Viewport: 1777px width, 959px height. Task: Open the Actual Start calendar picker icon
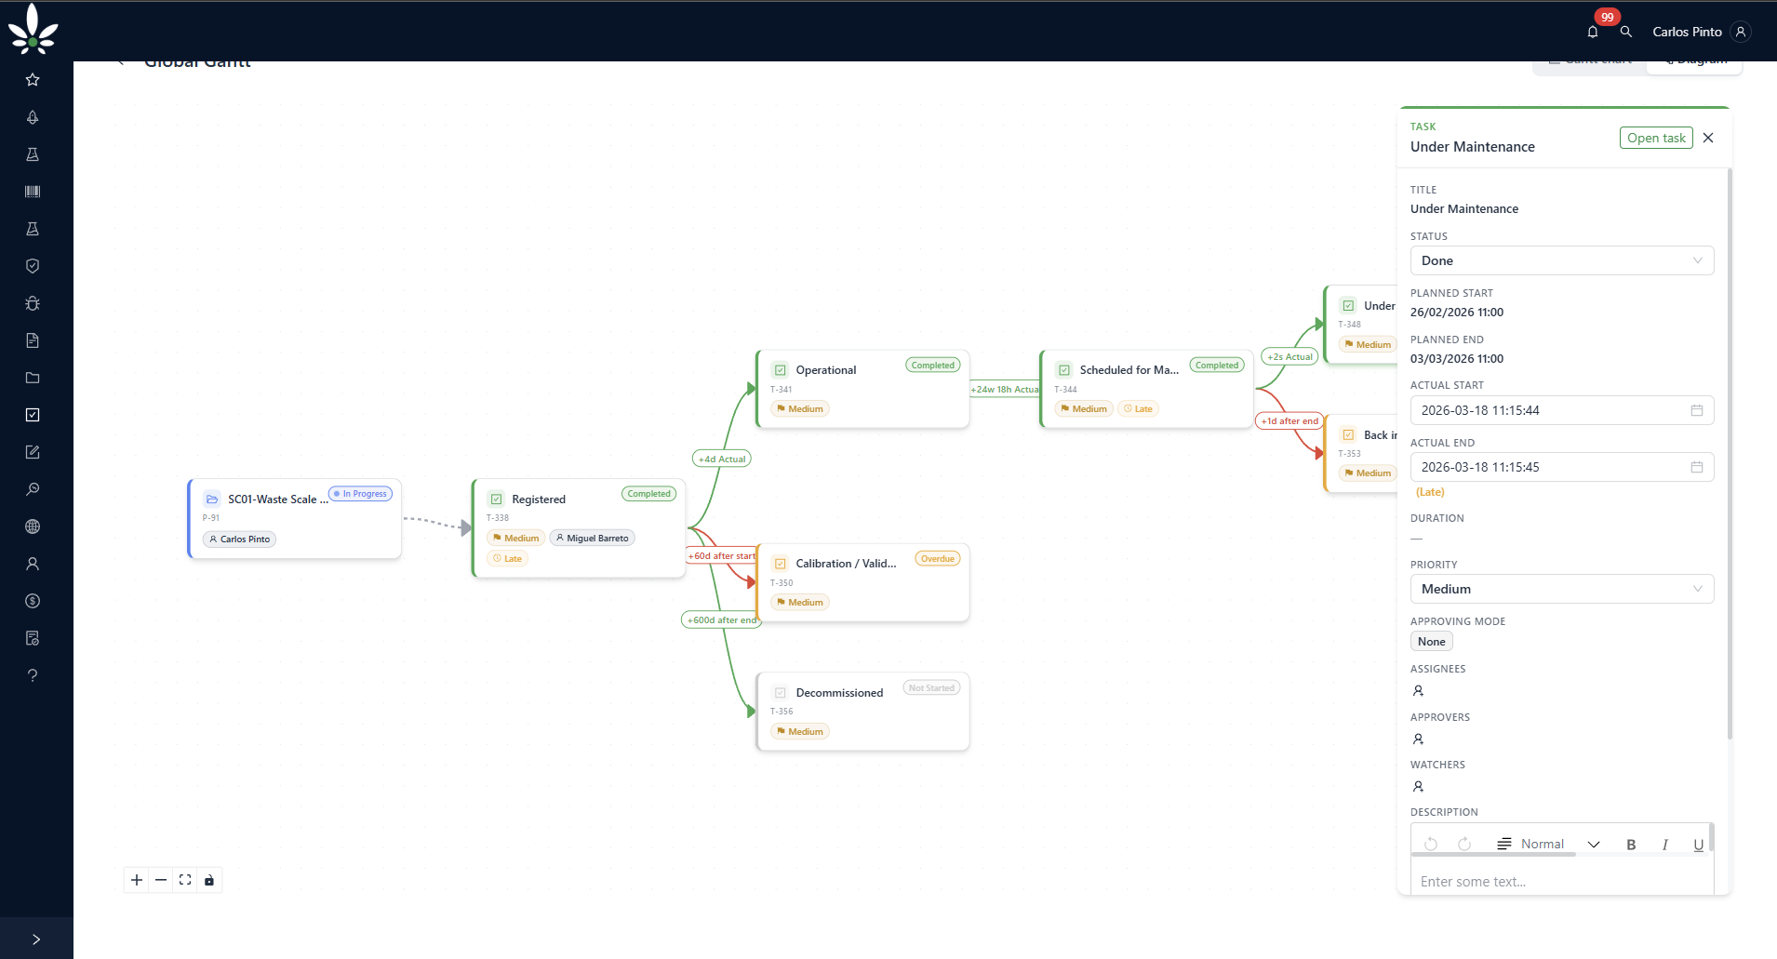click(x=1697, y=410)
